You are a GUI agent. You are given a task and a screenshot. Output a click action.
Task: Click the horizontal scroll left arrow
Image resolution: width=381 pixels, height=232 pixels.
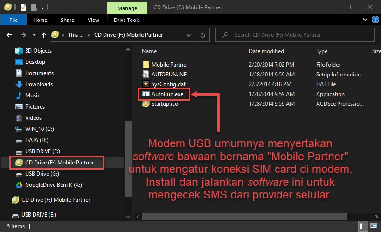pyautogui.click(x=138, y=217)
